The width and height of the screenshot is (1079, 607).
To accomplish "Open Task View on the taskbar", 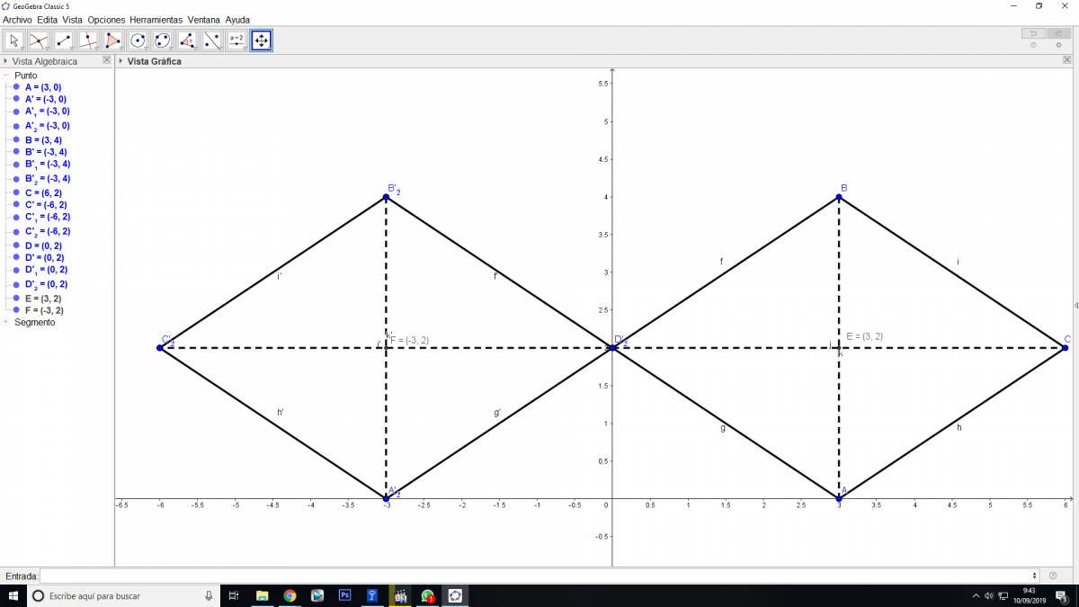I will point(233,595).
